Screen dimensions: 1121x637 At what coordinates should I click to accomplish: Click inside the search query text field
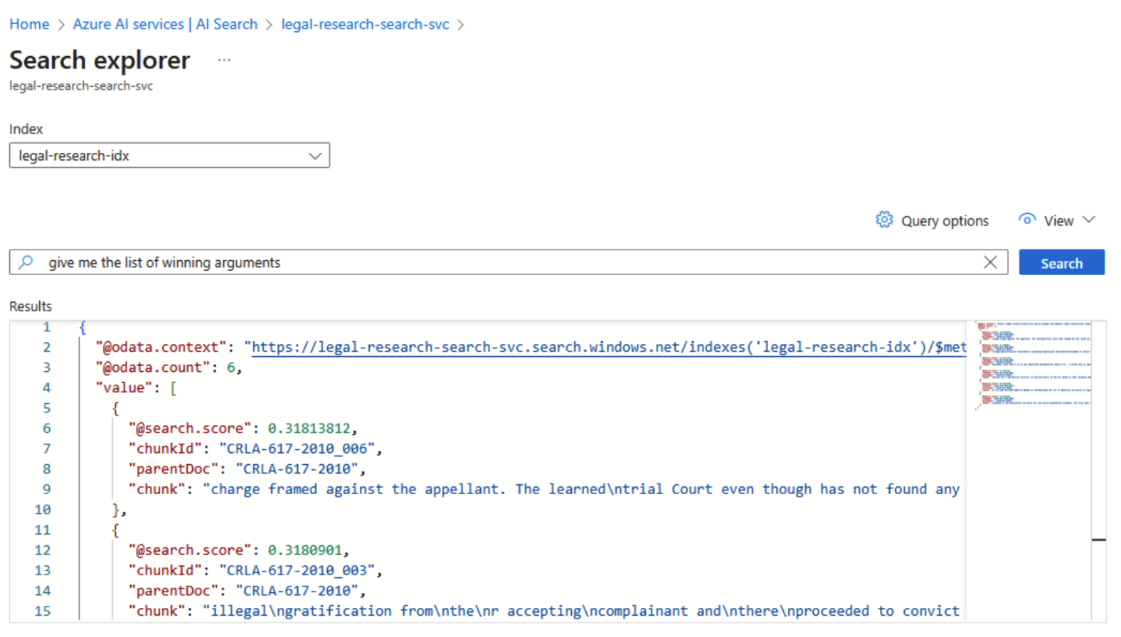click(x=498, y=262)
